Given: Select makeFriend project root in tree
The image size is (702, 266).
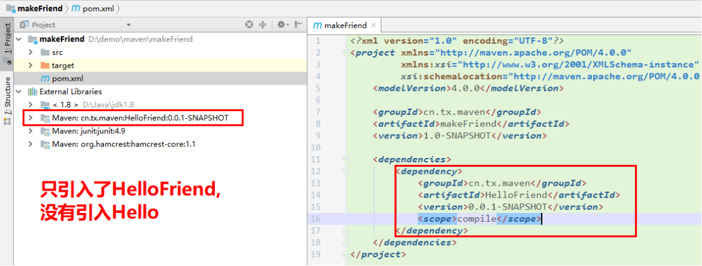Looking at the screenshot, I should (160, 39).
